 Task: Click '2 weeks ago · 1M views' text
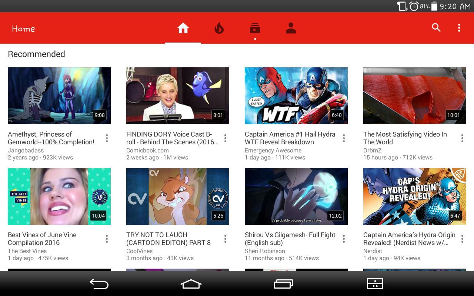coord(157,158)
